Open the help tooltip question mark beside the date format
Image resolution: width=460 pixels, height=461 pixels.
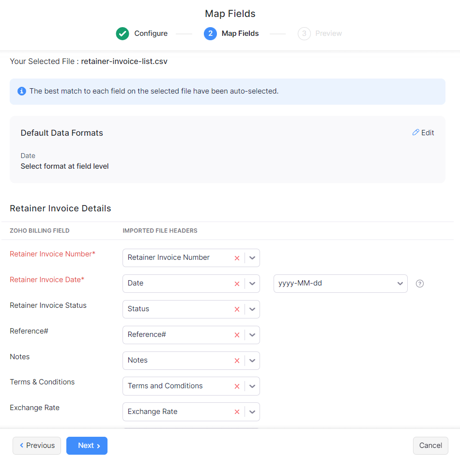pos(419,283)
